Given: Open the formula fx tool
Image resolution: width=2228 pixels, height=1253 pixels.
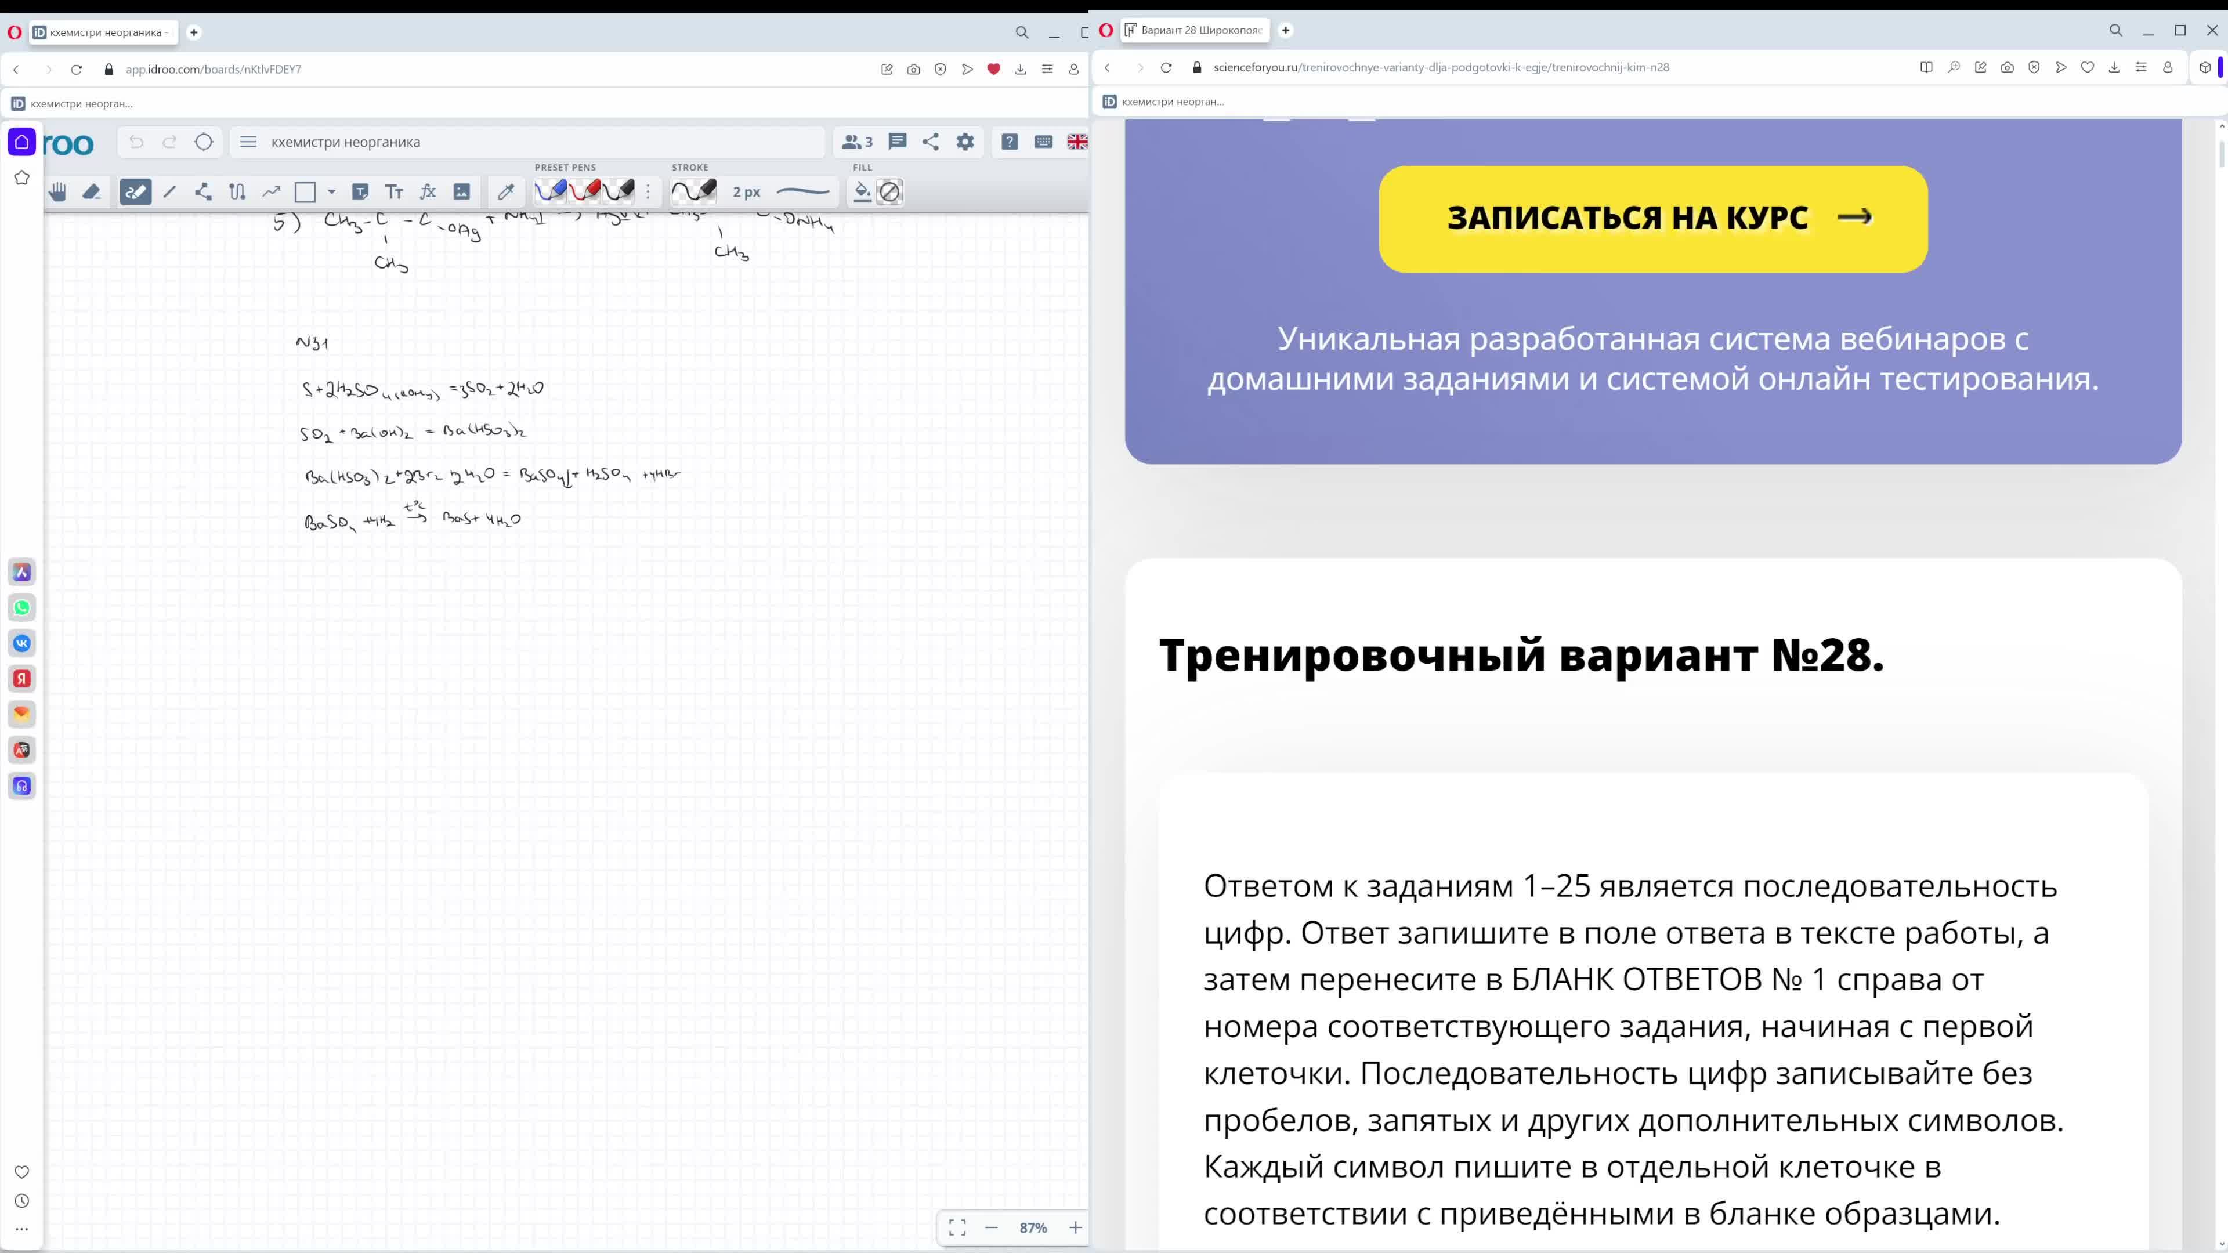Looking at the screenshot, I should [428, 192].
